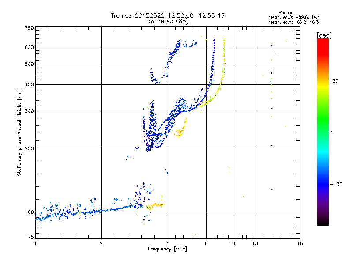Click the 'mean, sd,O: -89.6, 14.1' line
This screenshot has width=353, height=265.
pyautogui.click(x=294, y=17)
